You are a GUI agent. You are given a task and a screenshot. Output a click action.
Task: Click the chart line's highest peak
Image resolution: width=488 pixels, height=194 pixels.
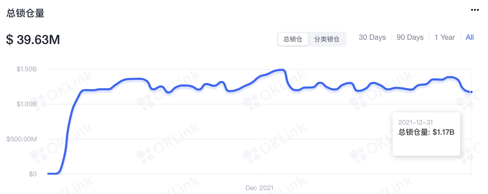tap(281, 70)
